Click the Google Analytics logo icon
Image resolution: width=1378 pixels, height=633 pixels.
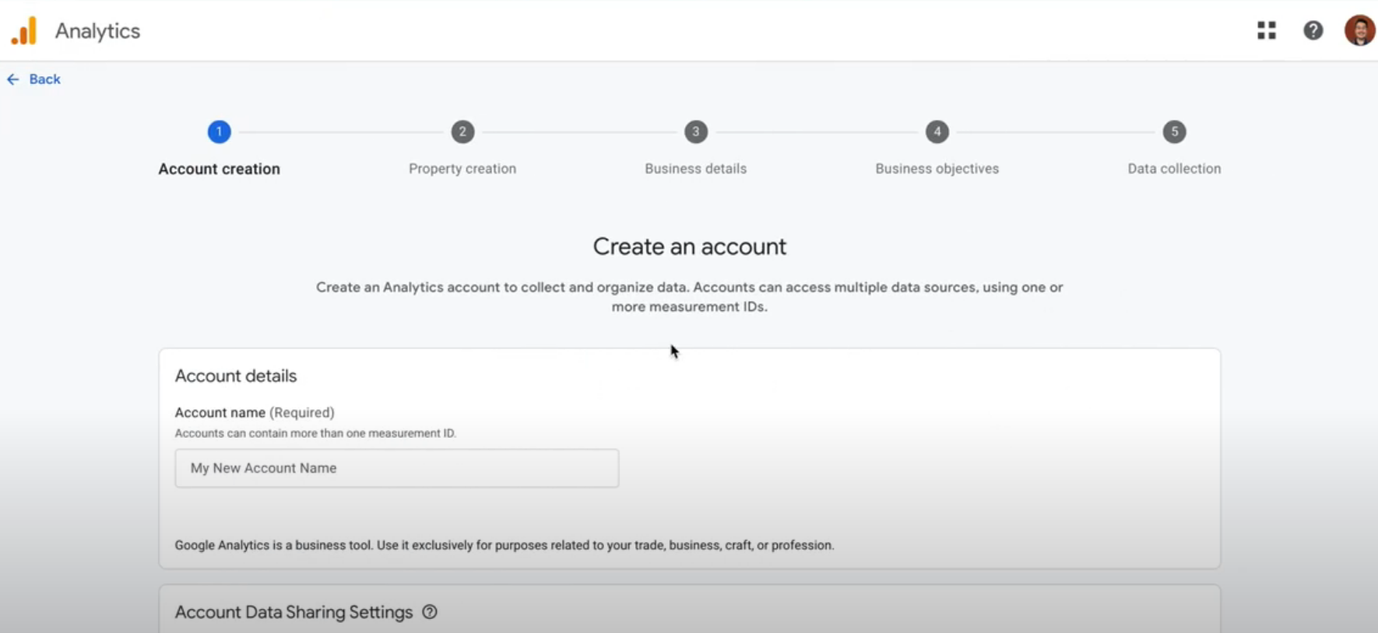click(24, 31)
